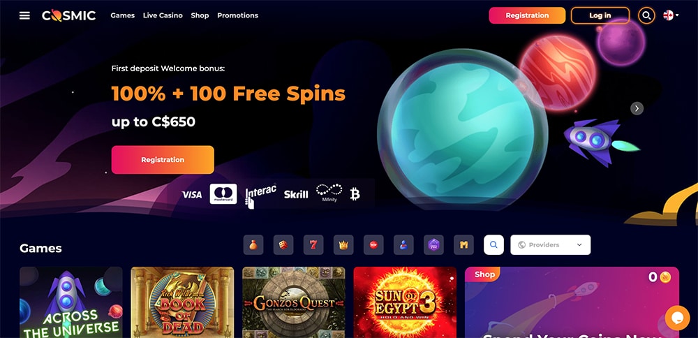
Task: Open the language flag selector
Action: pos(671,15)
